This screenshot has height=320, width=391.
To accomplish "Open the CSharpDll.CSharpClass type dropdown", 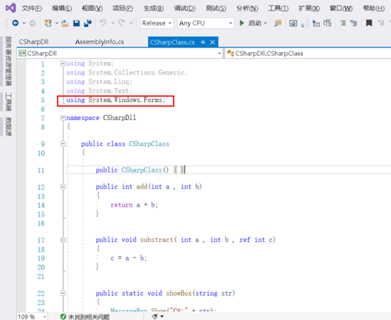I will coord(308,53).
